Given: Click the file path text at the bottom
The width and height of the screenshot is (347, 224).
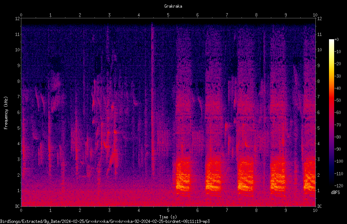Looking at the screenshot, I should point(105,221).
